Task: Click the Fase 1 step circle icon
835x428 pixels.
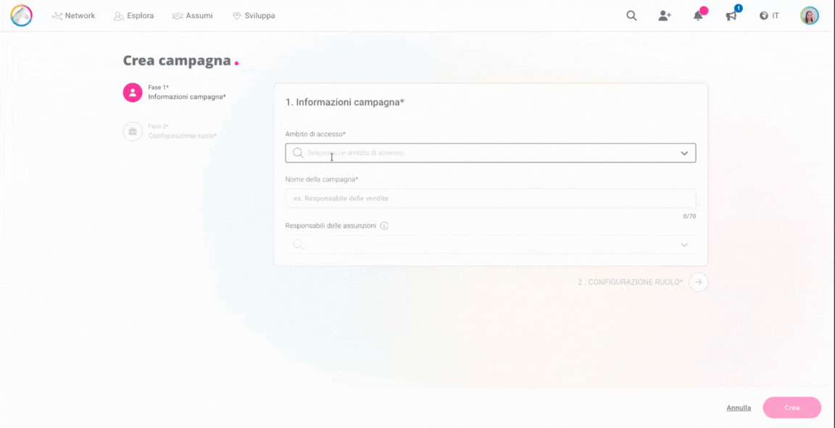Action: click(133, 92)
